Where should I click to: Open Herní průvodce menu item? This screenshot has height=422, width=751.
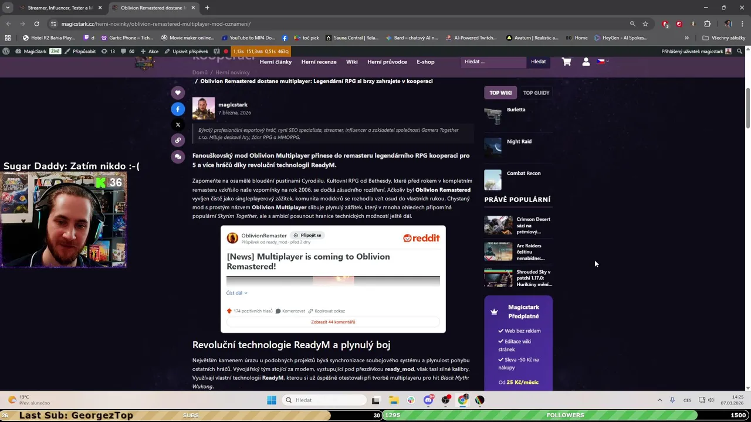coord(387,62)
